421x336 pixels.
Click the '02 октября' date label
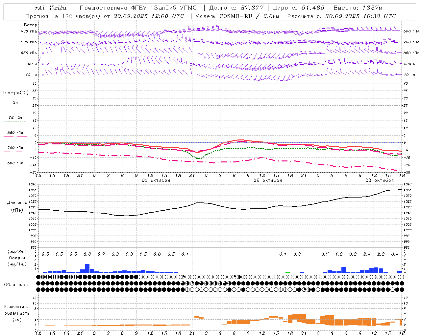(x=268, y=180)
